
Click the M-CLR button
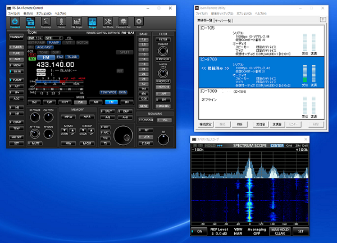(x=87, y=143)
